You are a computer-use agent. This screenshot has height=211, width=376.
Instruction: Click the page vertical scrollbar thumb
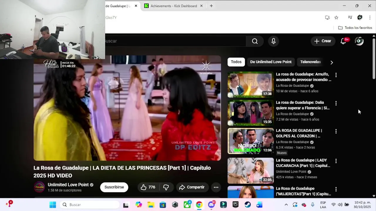point(374,59)
